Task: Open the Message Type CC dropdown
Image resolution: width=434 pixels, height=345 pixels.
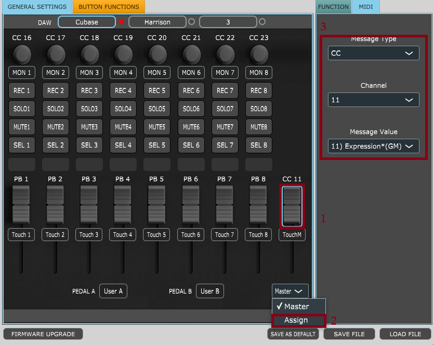Action: point(373,53)
